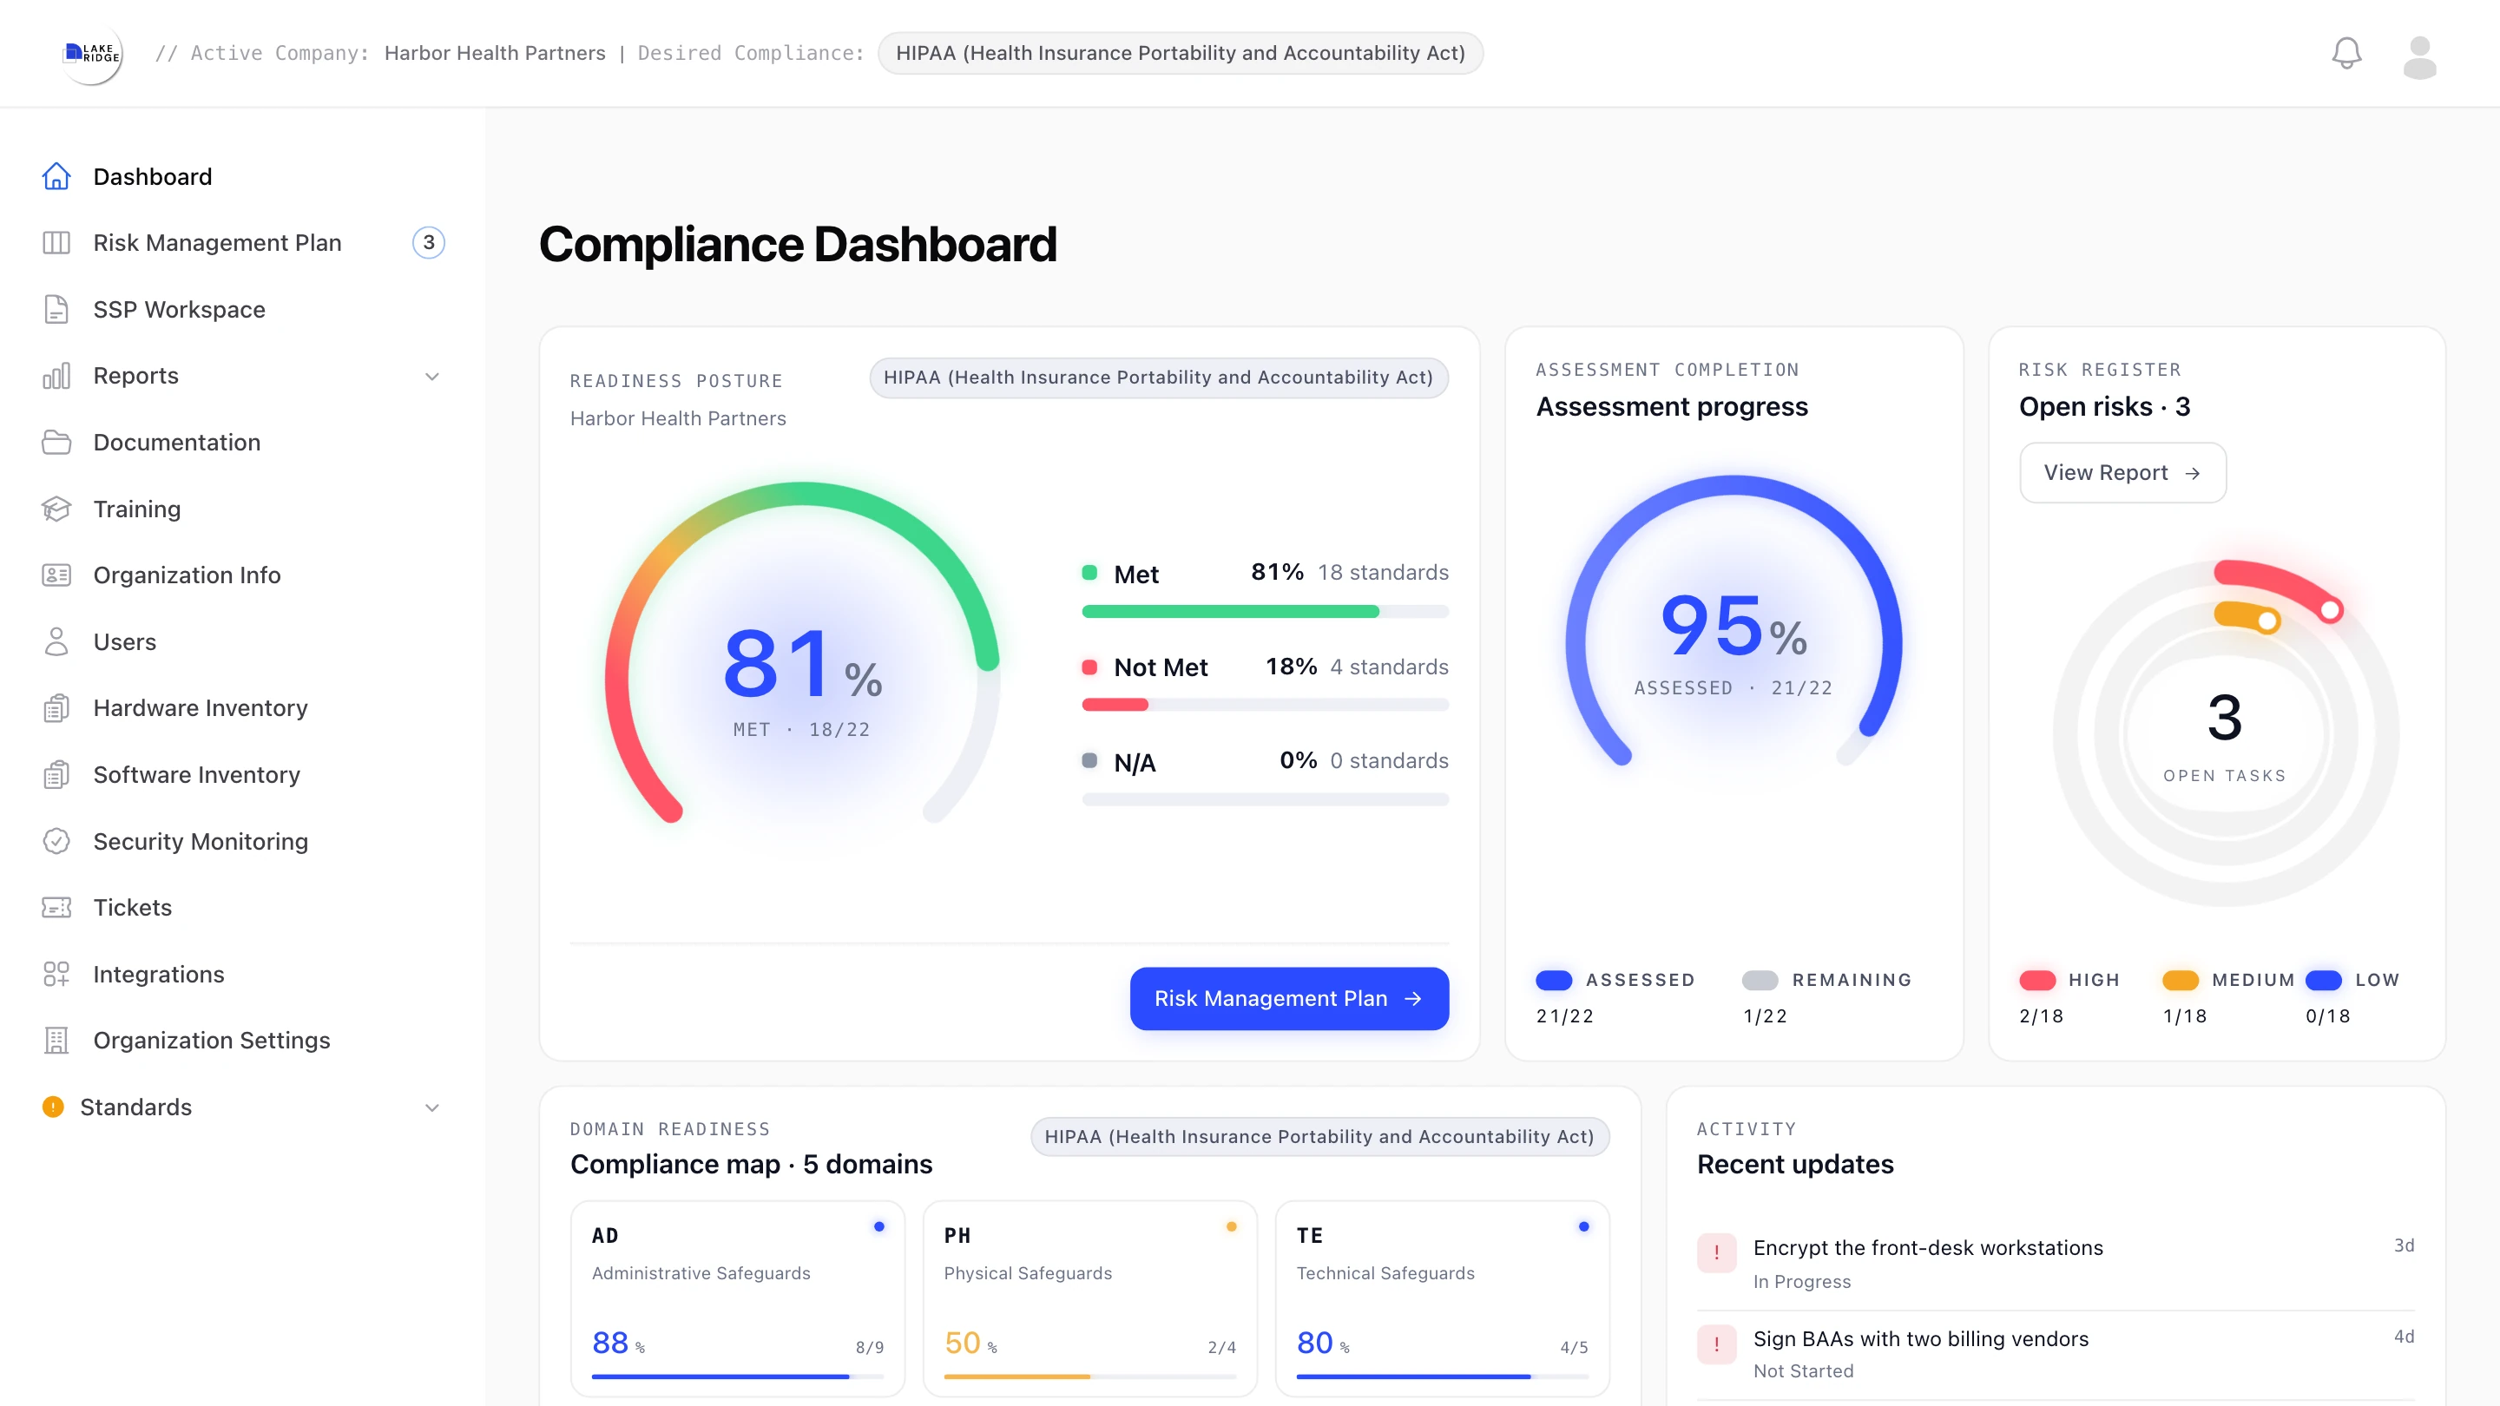Open the Technical Safeguards domain card
Screen dimensions: 2500x1406
click(1442, 1298)
